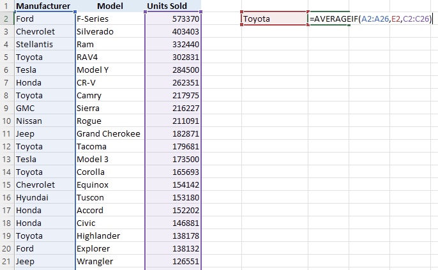Click units sold value 573370

coord(173,19)
